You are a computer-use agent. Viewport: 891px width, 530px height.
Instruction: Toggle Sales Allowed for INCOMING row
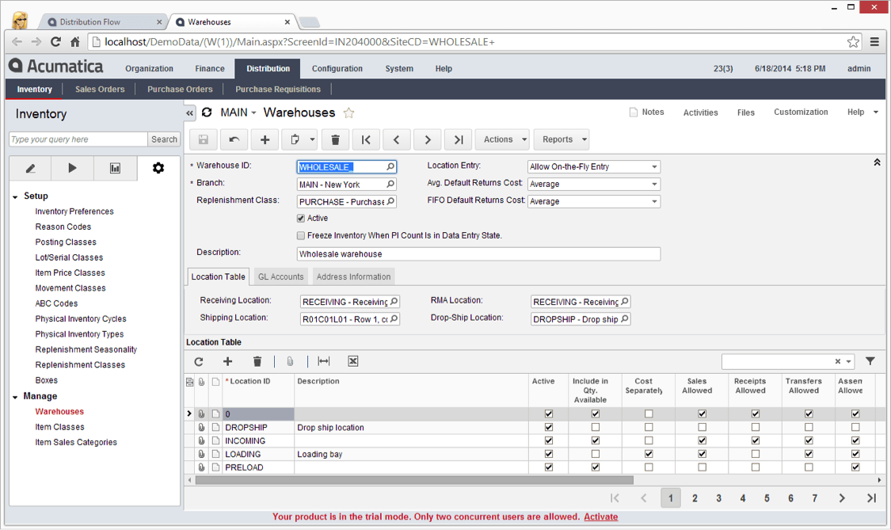point(702,440)
